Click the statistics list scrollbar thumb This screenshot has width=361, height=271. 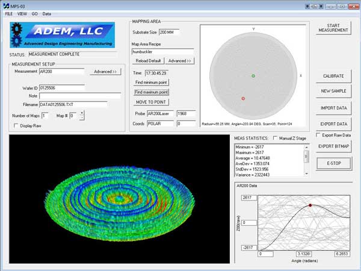pos(306,157)
